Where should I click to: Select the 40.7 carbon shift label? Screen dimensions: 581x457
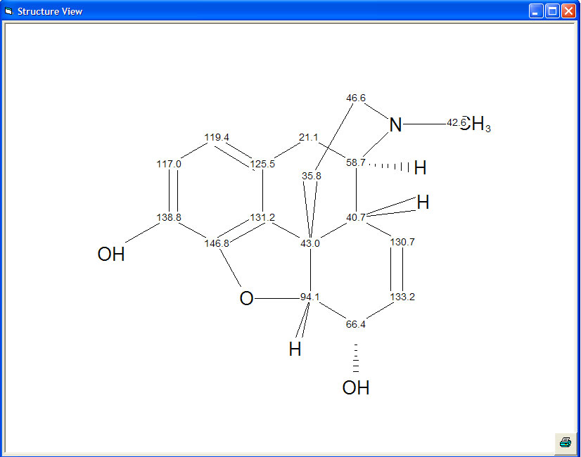pyautogui.click(x=356, y=217)
